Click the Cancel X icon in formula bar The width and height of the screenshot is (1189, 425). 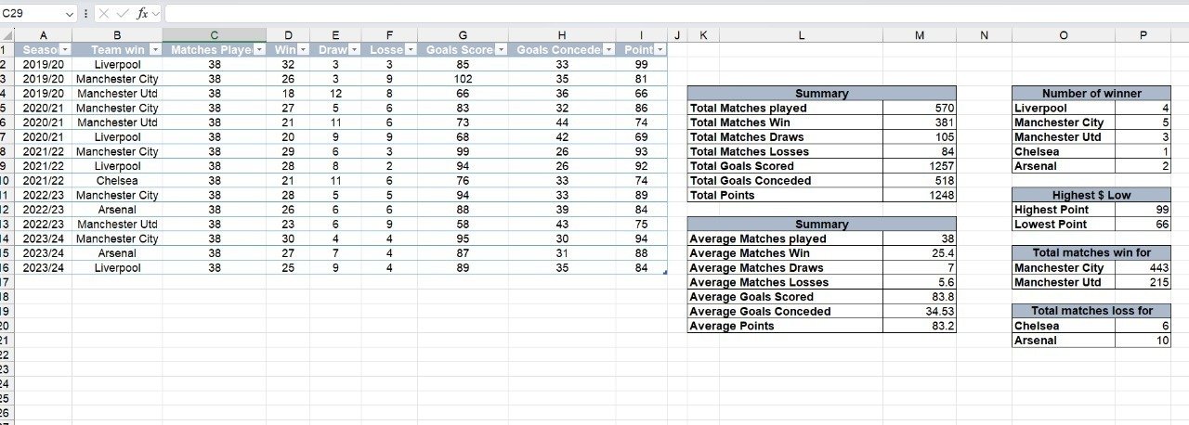coord(103,14)
